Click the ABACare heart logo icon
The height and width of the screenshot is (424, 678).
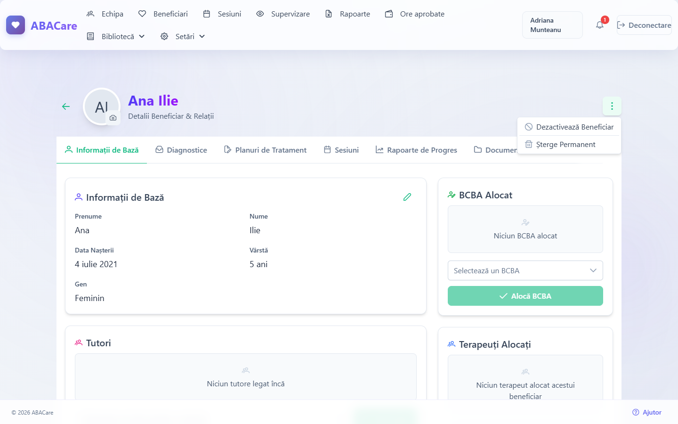click(16, 25)
